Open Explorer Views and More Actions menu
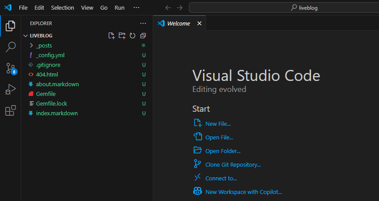 click(x=143, y=23)
